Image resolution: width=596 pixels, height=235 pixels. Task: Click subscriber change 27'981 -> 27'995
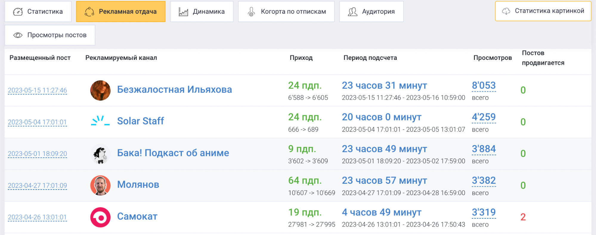coord(312,225)
